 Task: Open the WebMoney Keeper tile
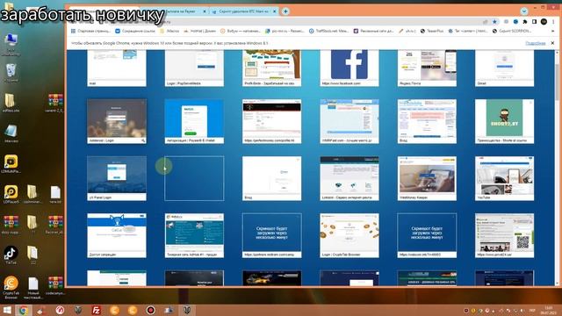pyautogui.click(x=427, y=178)
